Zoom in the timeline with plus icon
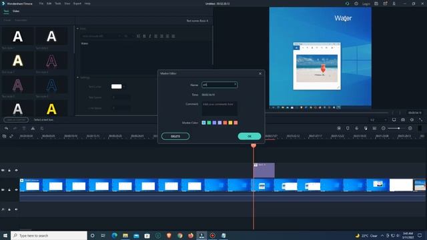427x240 pixels. point(410,128)
